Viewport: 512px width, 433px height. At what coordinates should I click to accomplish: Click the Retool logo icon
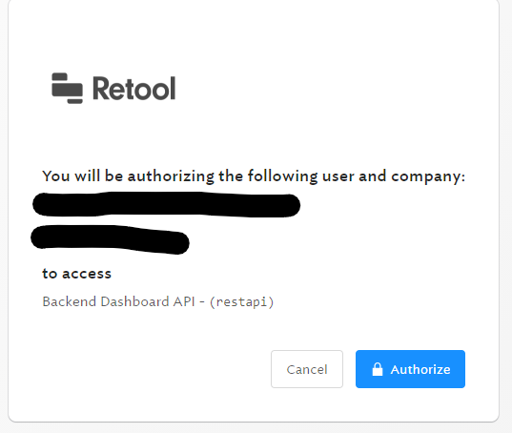pos(68,88)
